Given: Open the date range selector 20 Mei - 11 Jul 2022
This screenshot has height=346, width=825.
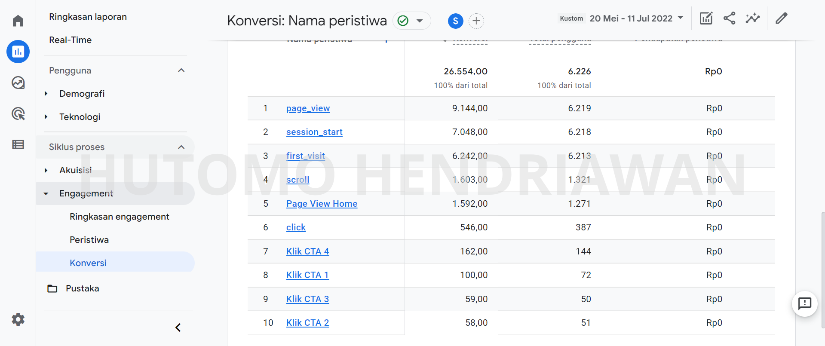Looking at the screenshot, I should click(x=636, y=18).
